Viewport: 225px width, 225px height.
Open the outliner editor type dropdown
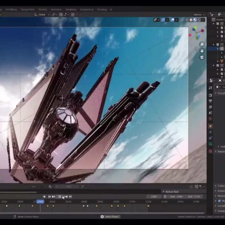[x=212, y=14]
